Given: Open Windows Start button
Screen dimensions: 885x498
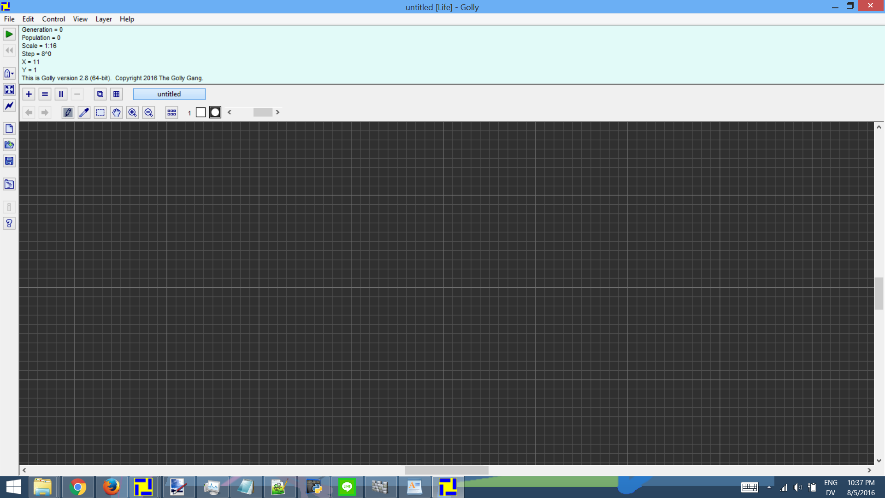Looking at the screenshot, I should 14,487.
